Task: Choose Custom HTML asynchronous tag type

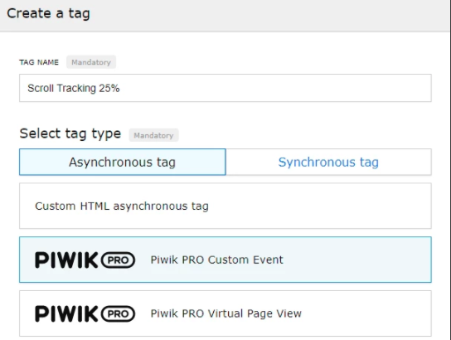Action: pyautogui.click(x=225, y=206)
